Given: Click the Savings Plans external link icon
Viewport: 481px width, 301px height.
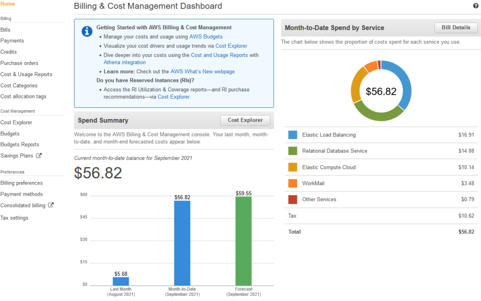Looking at the screenshot, I should (39, 156).
